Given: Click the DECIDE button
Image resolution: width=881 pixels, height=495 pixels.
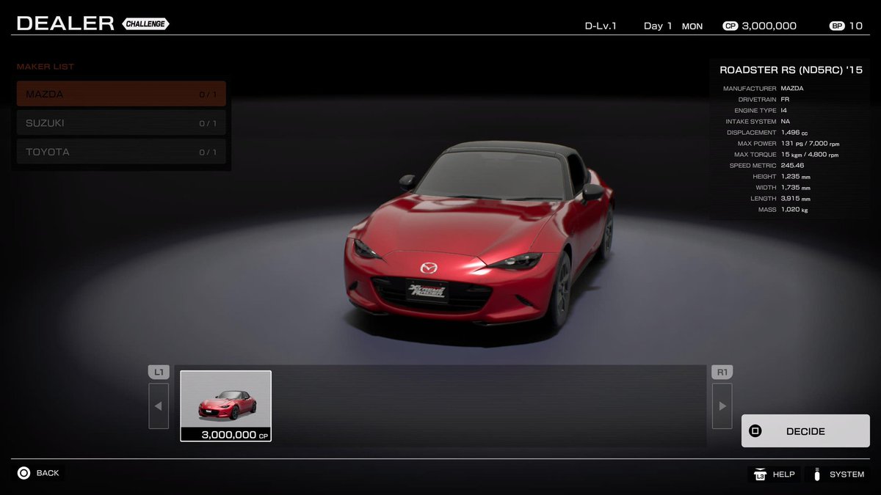Looking at the screenshot, I should pyautogui.click(x=805, y=431).
